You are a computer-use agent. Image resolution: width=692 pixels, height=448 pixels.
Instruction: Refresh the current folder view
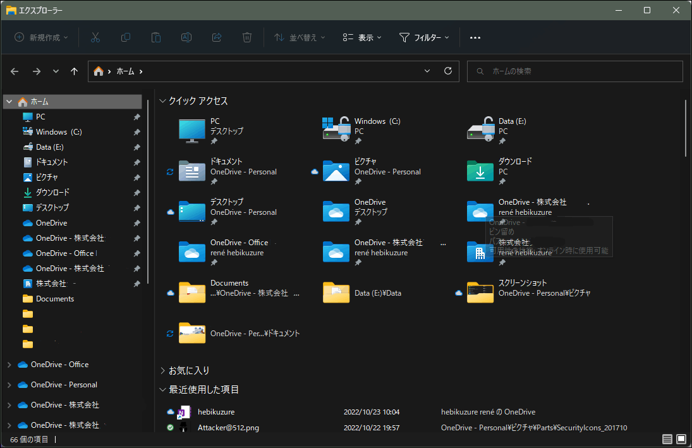(x=448, y=71)
